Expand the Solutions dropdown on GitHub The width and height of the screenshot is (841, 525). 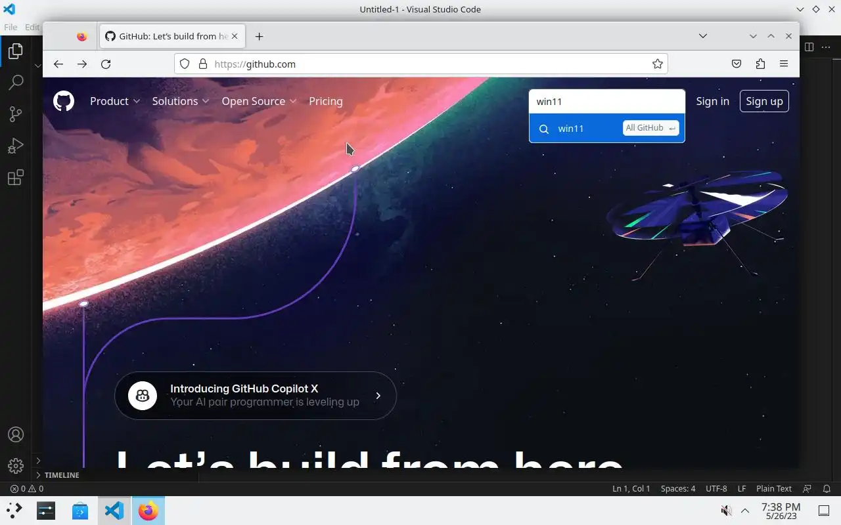pos(181,101)
